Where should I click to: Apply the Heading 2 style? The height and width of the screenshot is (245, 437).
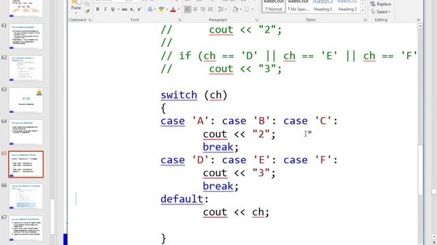[x=348, y=6]
